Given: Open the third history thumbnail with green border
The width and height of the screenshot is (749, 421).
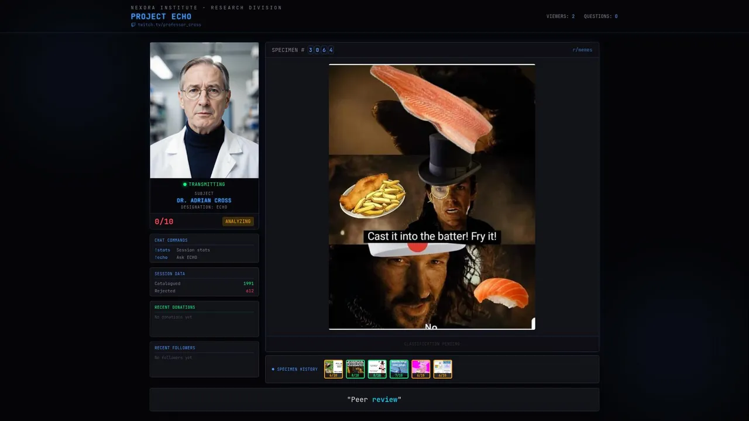Looking at the screenshot, I should (x=377, y=369).
